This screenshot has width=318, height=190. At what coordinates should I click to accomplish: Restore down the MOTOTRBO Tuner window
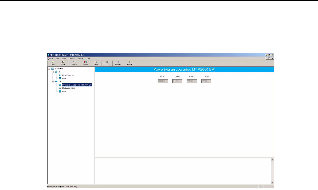(x=270, y=55)
